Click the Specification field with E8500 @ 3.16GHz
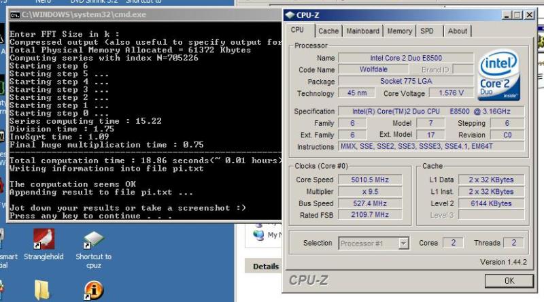The height and width of the screenshot is (302, 544). [431, 112]
